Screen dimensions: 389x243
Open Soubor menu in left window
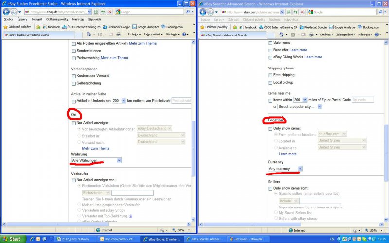point(9,19)
